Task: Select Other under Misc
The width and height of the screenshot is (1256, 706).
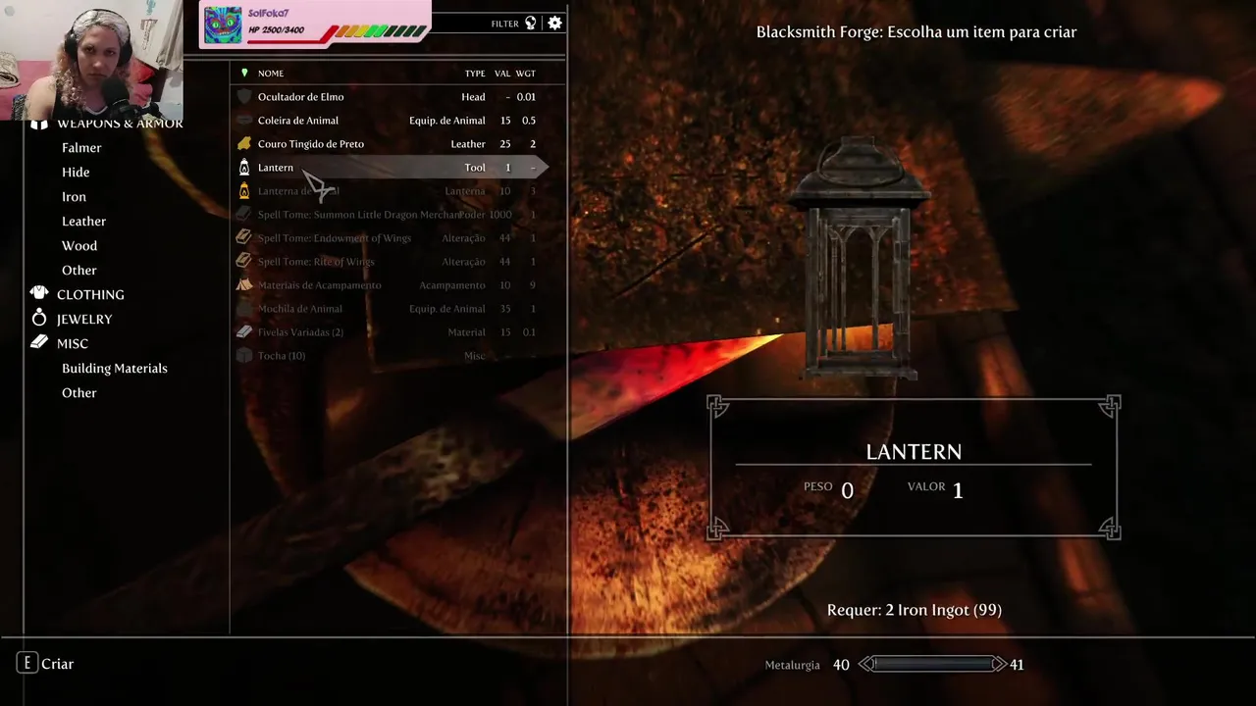Action: coord(79,393)
